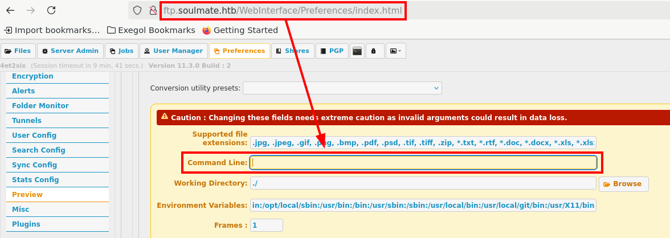
Task: Open the image icon dropdown menu
Action: click(x=395, y=51)
